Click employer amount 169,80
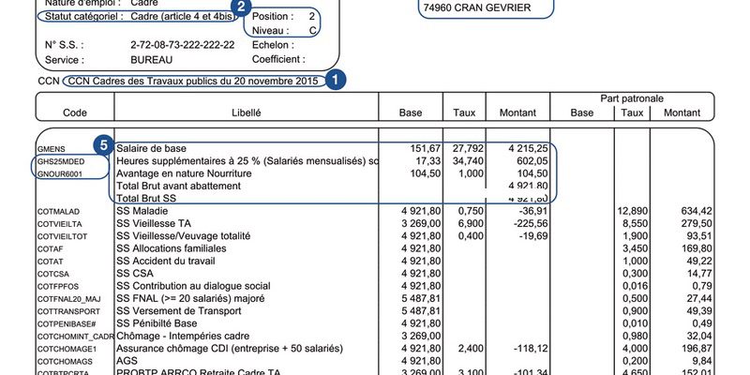The width and height of the screenshot is (750, 375). [697, 248]
